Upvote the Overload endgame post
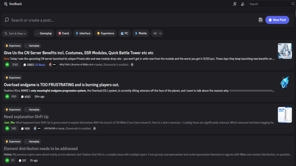 tap(7, 97)
